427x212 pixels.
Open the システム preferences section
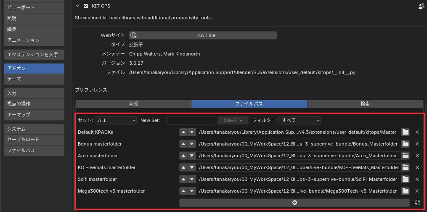[34, 129]
